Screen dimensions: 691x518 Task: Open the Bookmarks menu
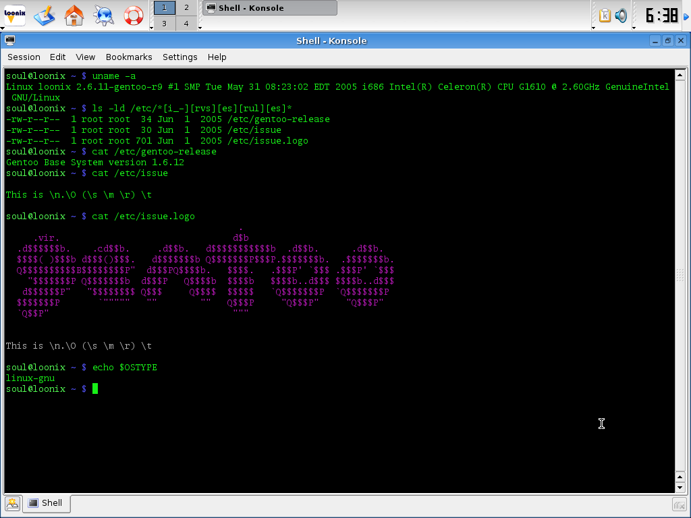(129, 57)
